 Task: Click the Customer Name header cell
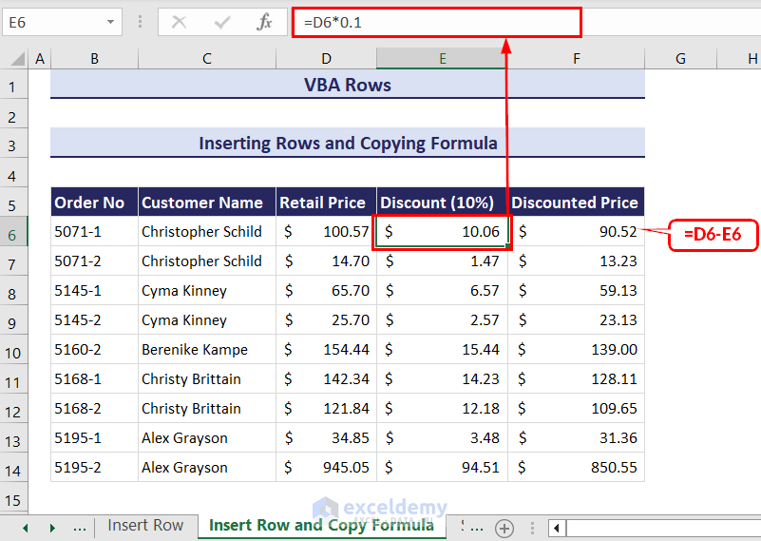point(207,202)
